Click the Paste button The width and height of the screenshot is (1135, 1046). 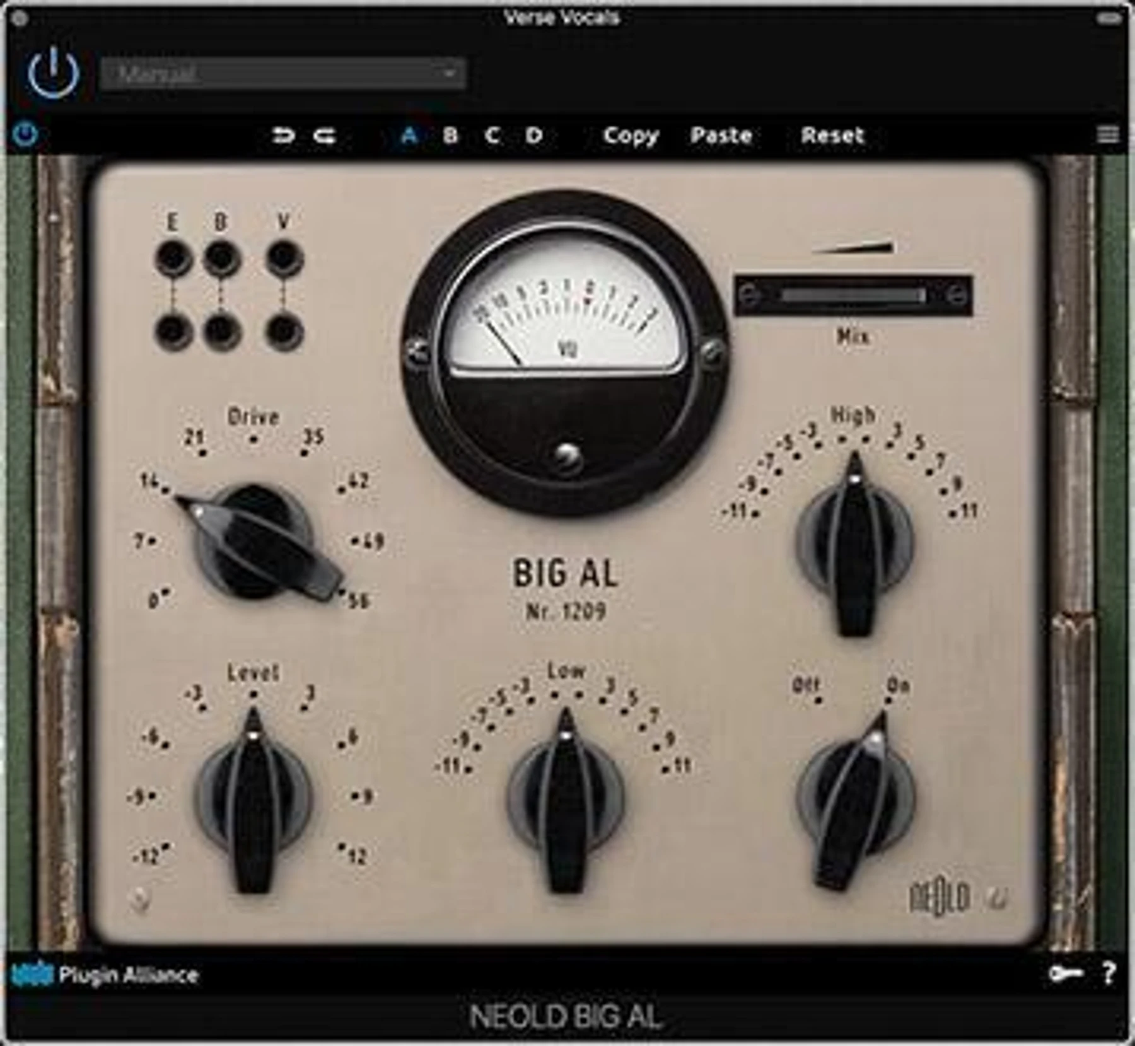click(x=721, y=135)
